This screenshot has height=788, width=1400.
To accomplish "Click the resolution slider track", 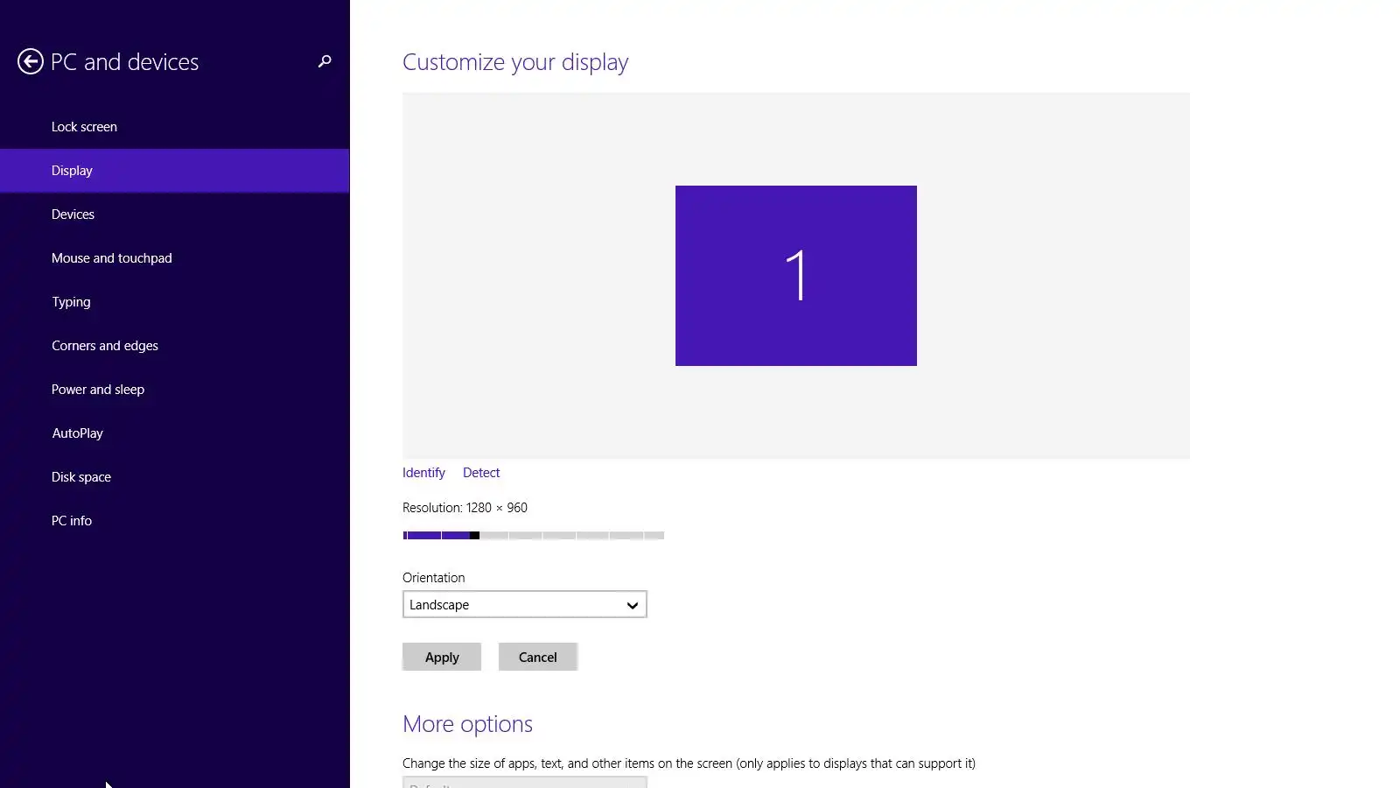I will coord(534,535).
